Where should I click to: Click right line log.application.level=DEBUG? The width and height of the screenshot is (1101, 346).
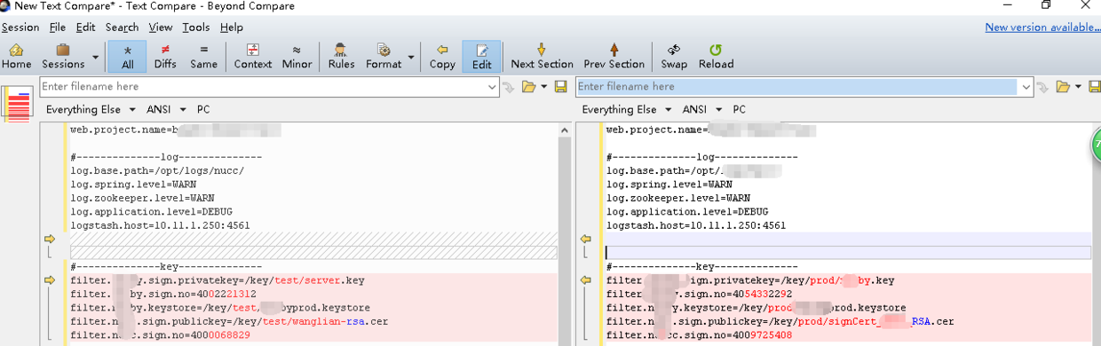[687, 212]
